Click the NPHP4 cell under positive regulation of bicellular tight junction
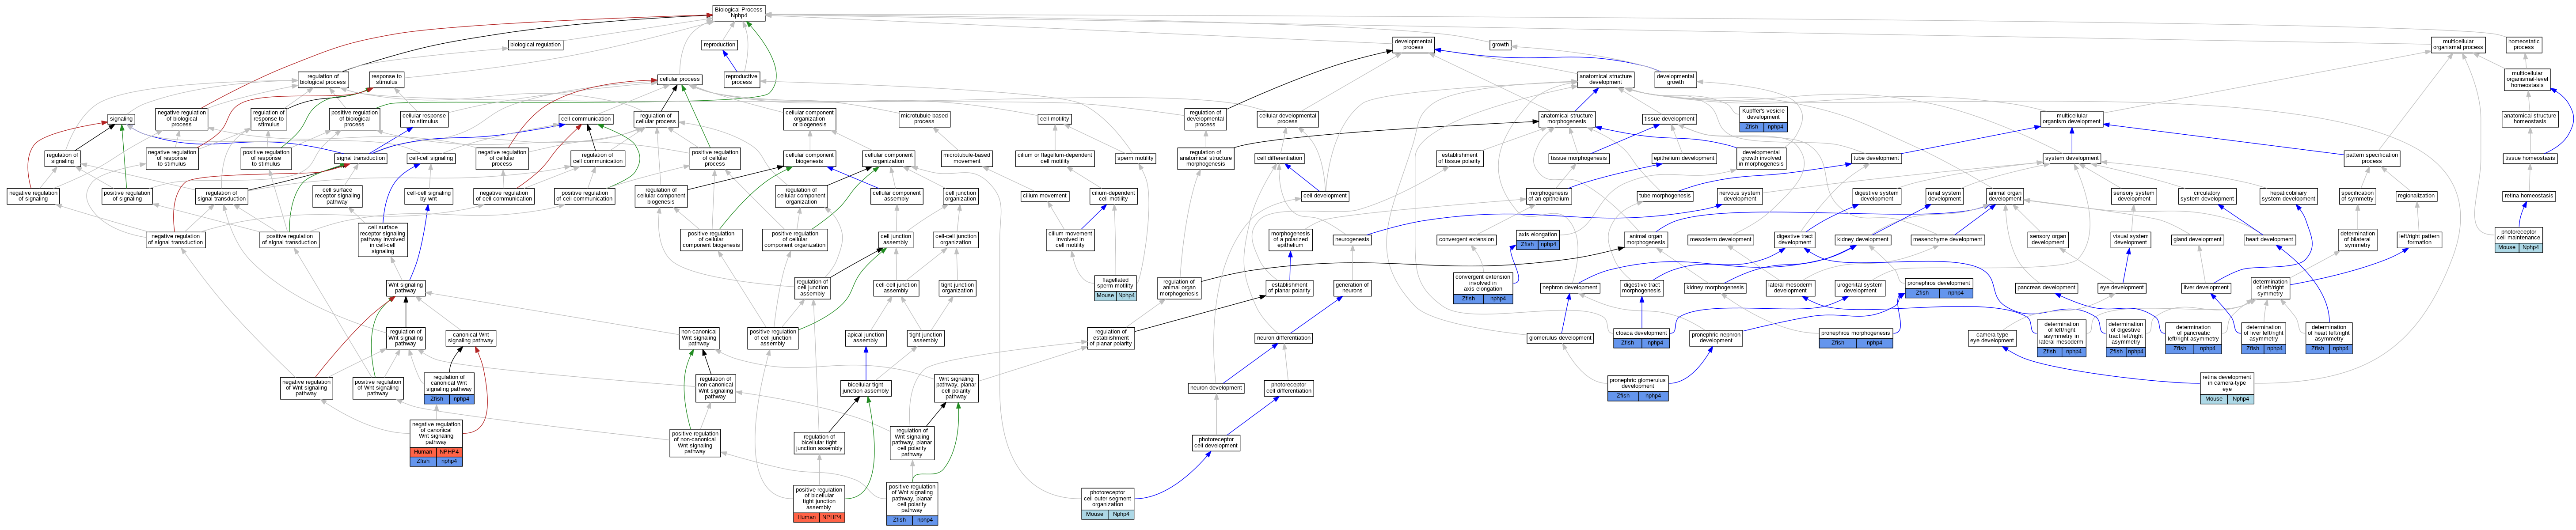The width and height of the screenshot is (2576, 530). (x=831, y=518)
